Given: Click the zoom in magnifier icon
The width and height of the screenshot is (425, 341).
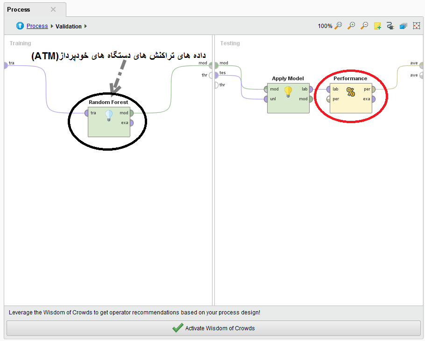Looking at the screenshot, I should (351, 26).
